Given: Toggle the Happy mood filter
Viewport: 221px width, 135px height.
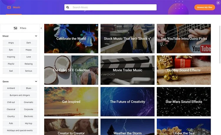Looking at the screenshot, I should pos(29,50).
